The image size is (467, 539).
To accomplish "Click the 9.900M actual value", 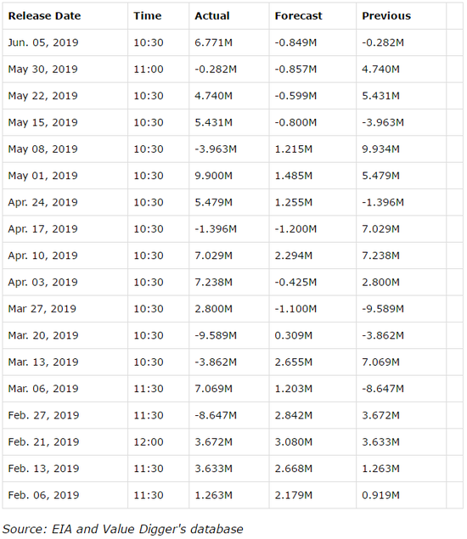I will coord(214,176).
